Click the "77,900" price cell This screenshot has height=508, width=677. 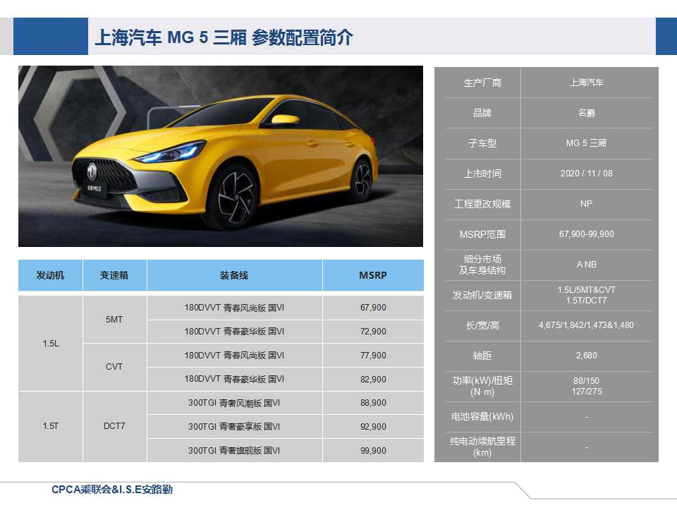(373, 356)
